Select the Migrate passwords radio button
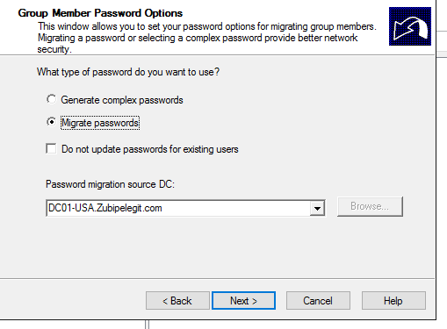The image size is (447, 329). (51, 122)
